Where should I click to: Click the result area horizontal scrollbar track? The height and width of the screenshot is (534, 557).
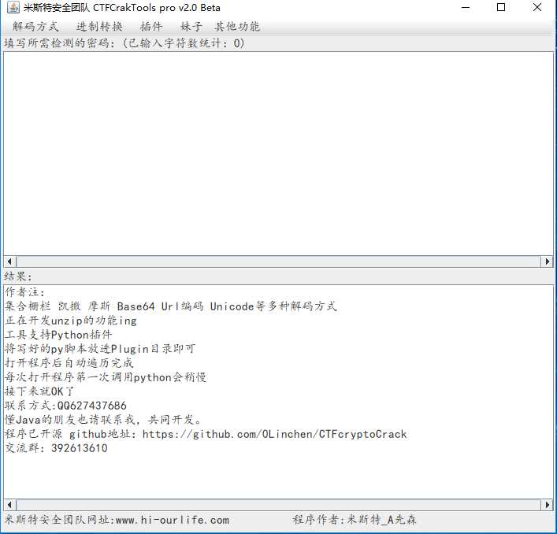(278, 505)
